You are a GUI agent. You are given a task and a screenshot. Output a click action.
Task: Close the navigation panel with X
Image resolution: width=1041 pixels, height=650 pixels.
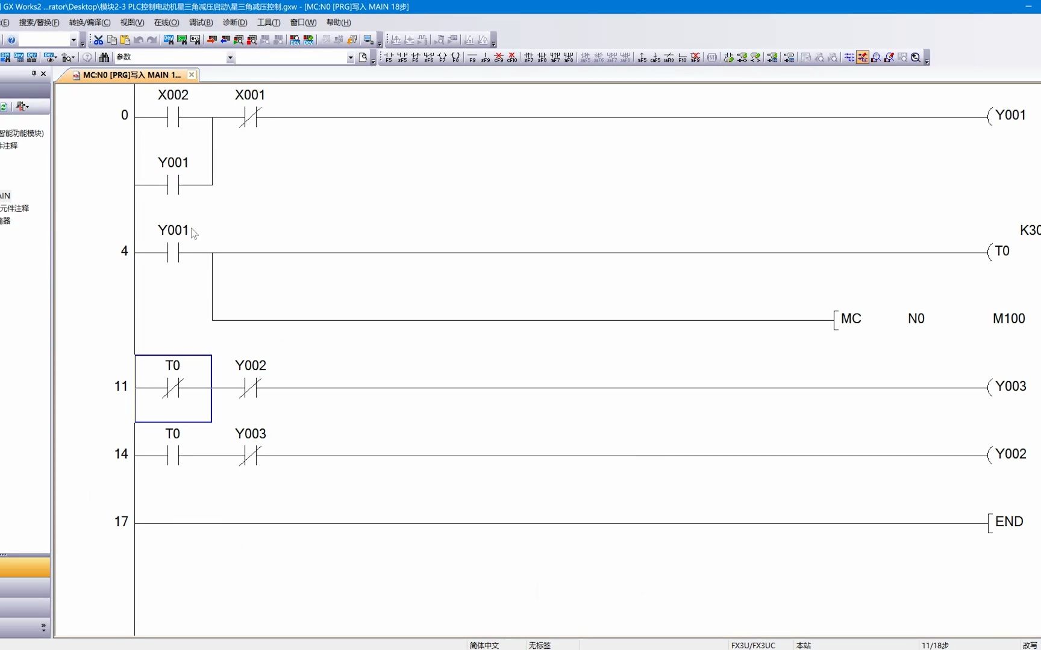43,73
